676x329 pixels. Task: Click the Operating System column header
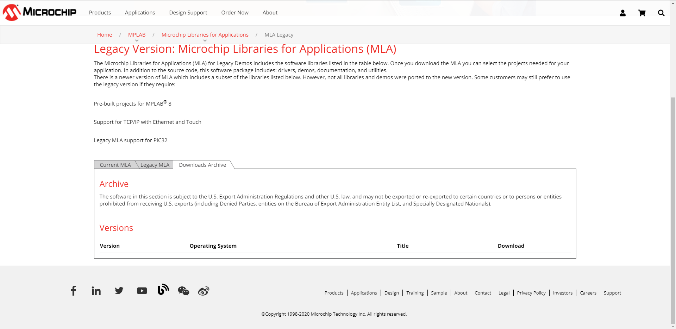click(213, 246)
